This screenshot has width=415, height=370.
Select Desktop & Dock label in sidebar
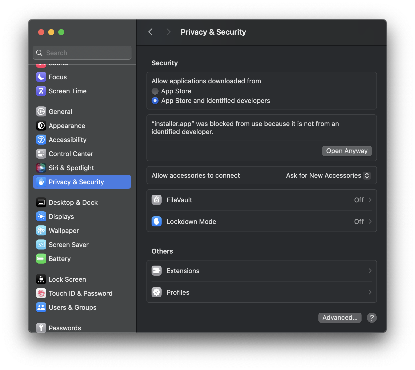(73, 202)
